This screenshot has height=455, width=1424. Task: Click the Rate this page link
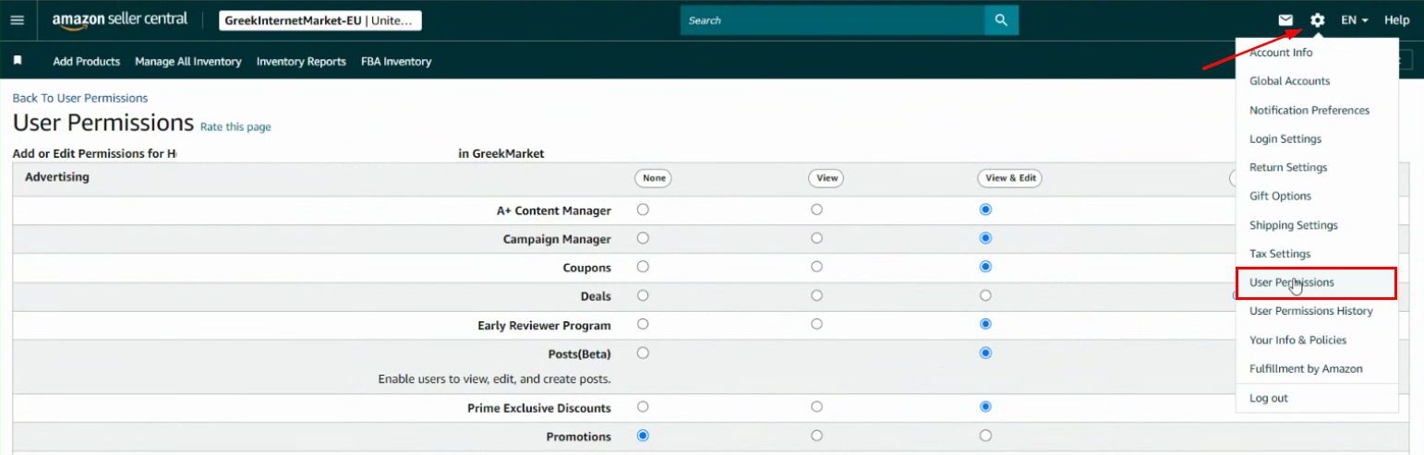click(x=235, y=127)
